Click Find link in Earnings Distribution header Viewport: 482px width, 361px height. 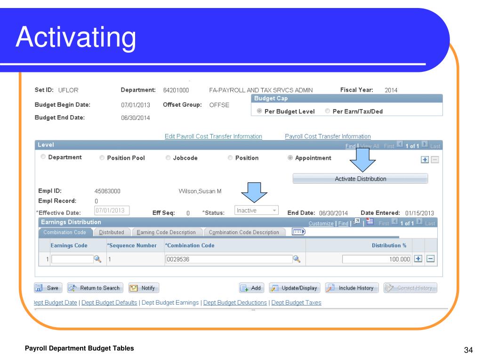click(x=343, y=223)
